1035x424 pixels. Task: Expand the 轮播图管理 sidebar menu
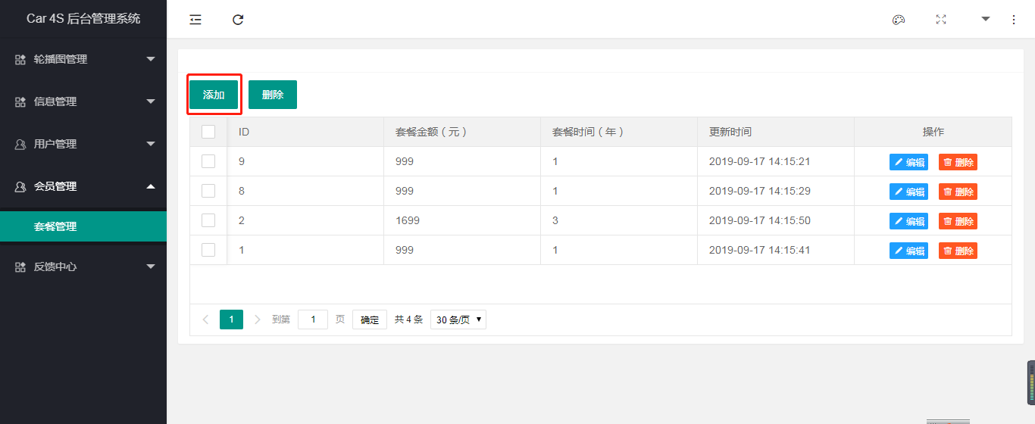pyautogui.click(x=83, y=59)
